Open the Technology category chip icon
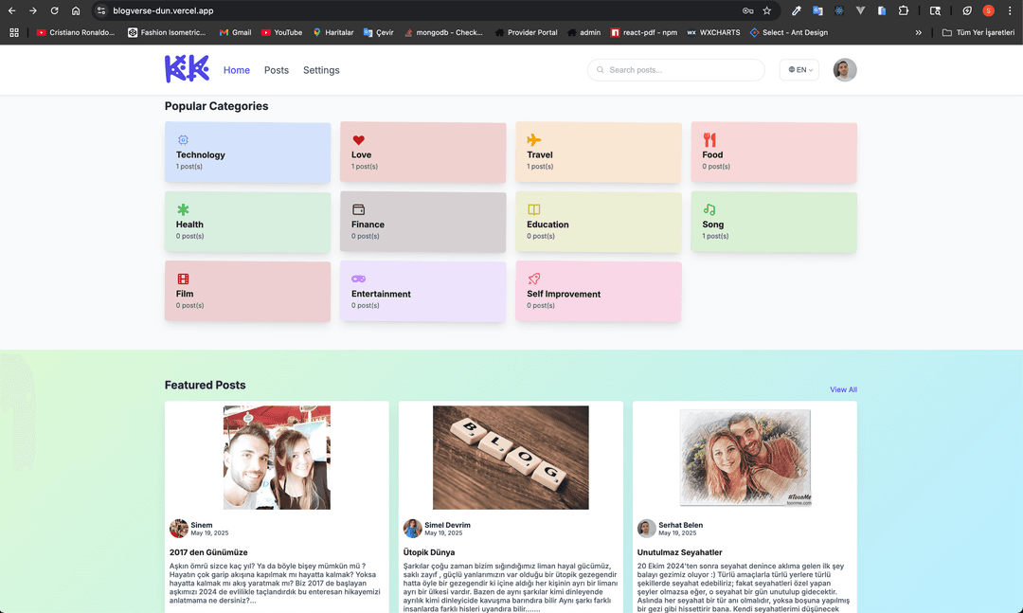This screenshot has width=1023, height=613. (x=183, y=140)
